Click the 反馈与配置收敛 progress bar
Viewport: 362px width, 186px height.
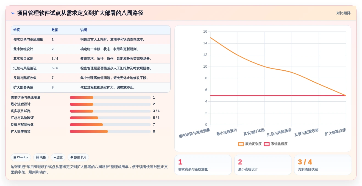click(x=110, y=125)
